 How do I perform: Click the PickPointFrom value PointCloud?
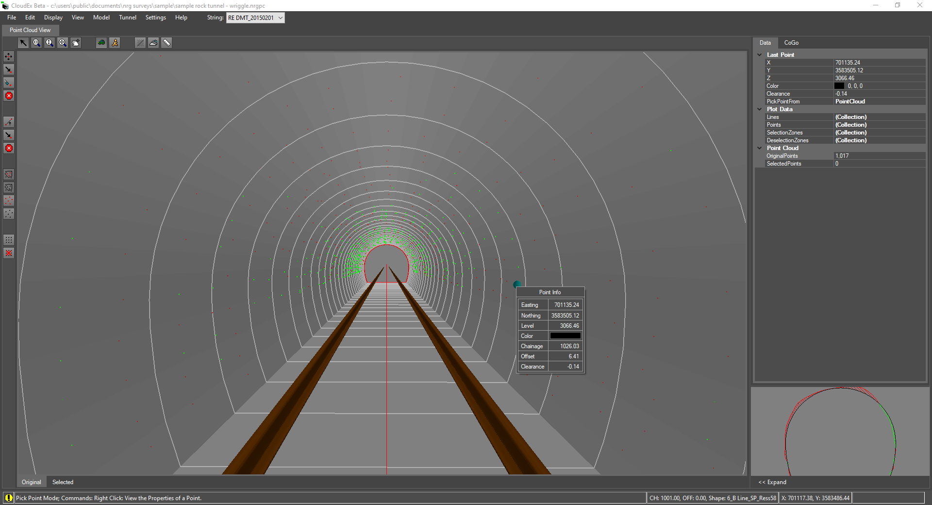click(x=880, y=101)
